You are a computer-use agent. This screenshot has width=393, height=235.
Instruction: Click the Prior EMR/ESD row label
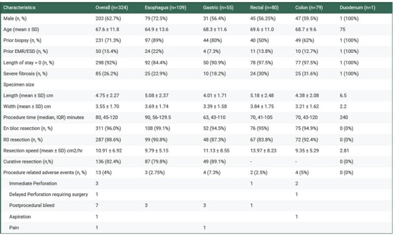coord(26,52)
